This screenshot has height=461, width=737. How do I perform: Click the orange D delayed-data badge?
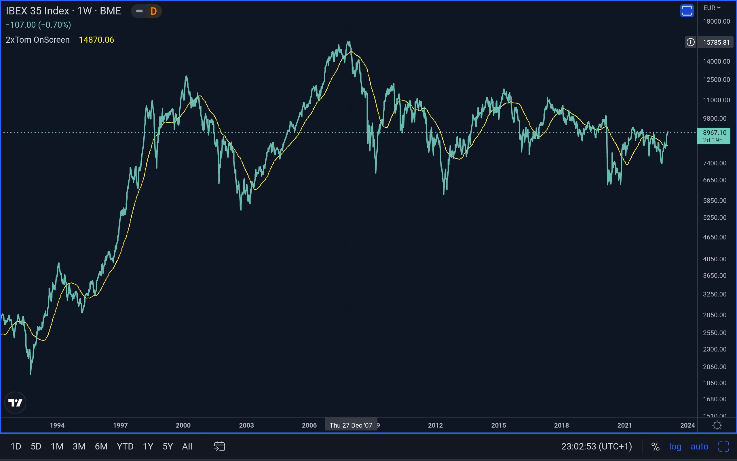[x=153, y=11]
